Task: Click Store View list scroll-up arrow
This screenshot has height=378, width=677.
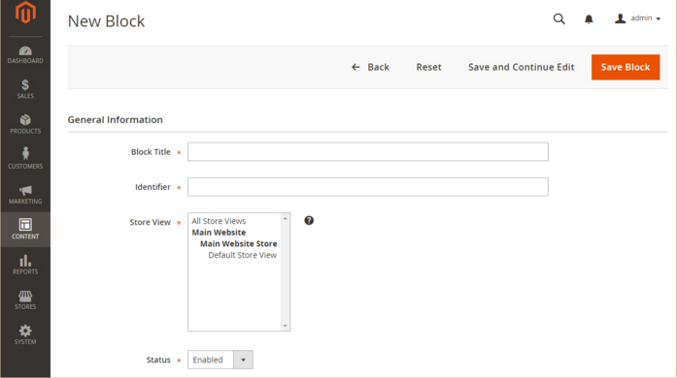Action: click(x=285, y=219)
